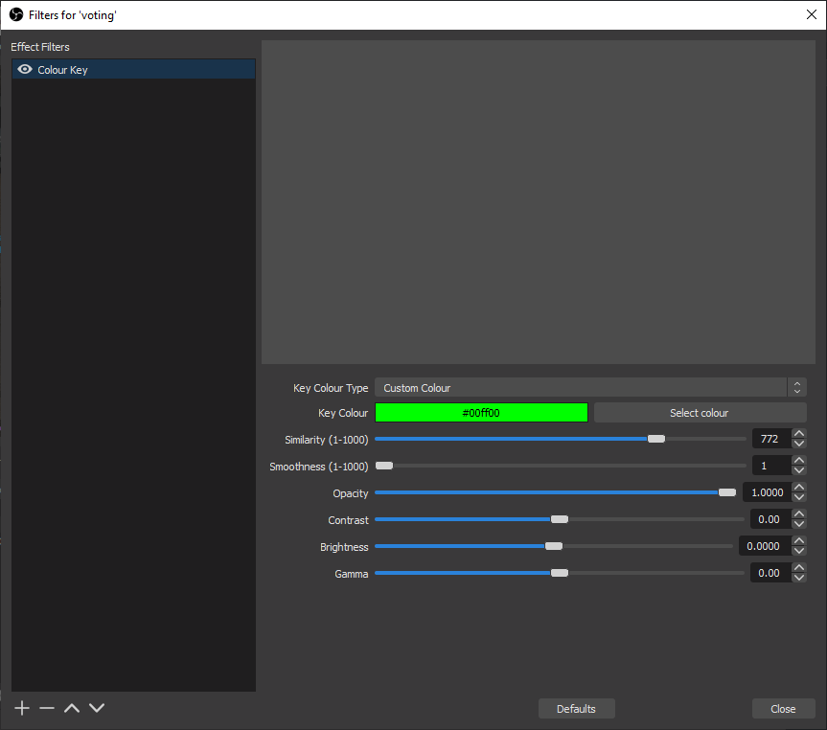
Task: Toggle visibility of the Colour Key filter
Action: tap(25, 68)
